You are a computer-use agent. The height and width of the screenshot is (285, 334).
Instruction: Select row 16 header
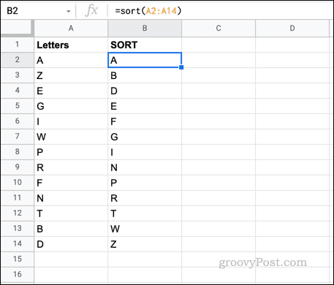18,275
